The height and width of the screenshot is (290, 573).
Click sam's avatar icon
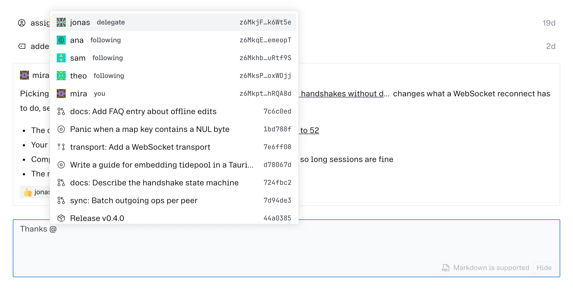click(61, 58)
